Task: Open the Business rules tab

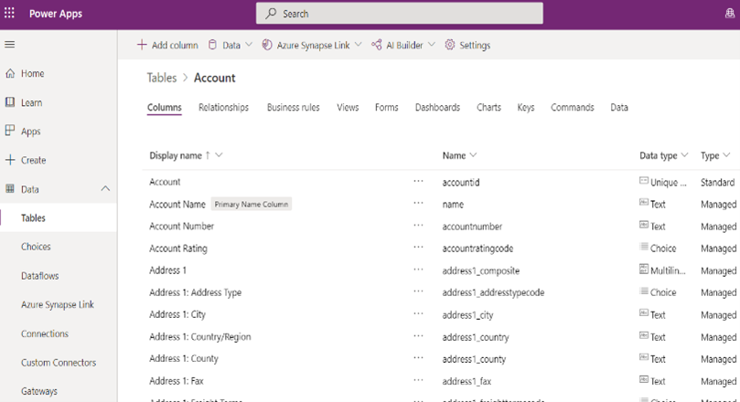Action: click(293, 108)
